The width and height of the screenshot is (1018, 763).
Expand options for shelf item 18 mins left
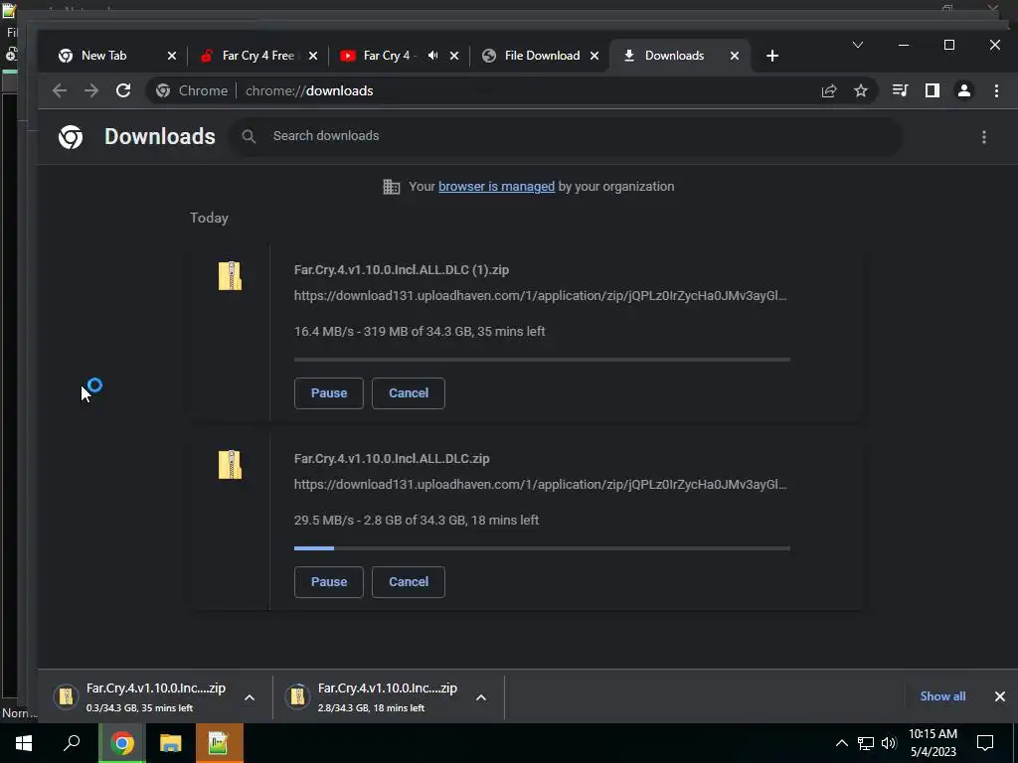tap(481, 697)
